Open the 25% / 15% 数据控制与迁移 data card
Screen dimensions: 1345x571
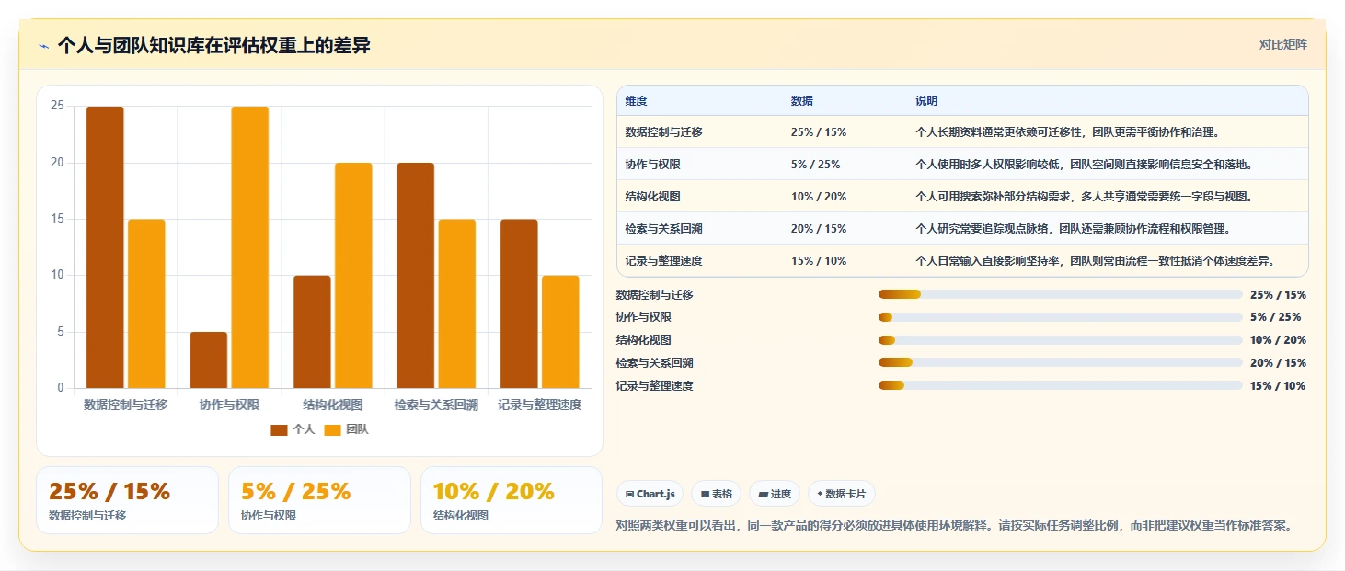pos(127,500)
